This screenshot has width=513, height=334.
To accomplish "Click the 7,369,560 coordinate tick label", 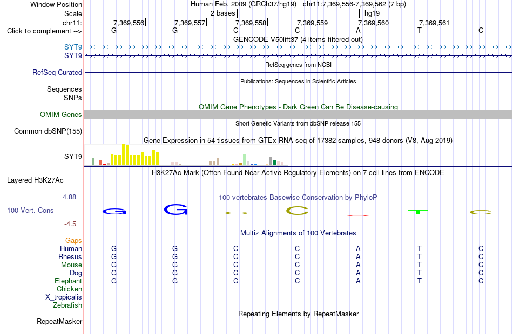I will (373, 23).
